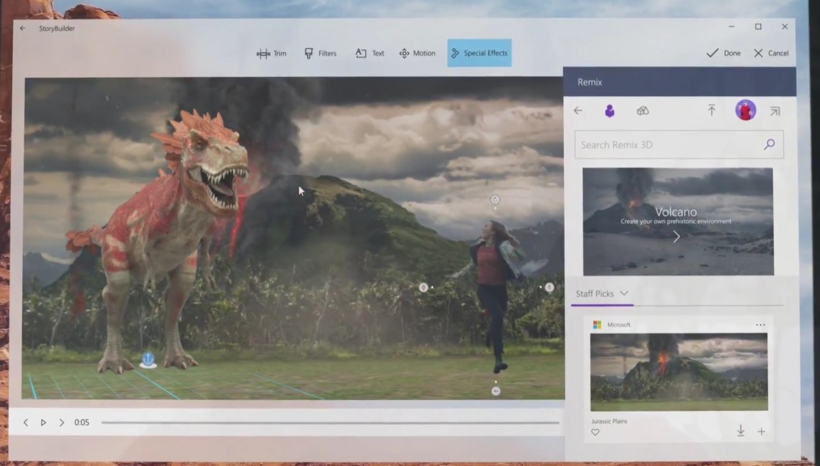820x466 pixels.
Task: Click right rotate handle near girl
Action: tap(549, 287)
